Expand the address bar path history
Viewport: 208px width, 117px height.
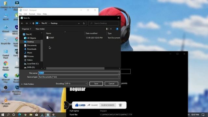coord(79,23)
